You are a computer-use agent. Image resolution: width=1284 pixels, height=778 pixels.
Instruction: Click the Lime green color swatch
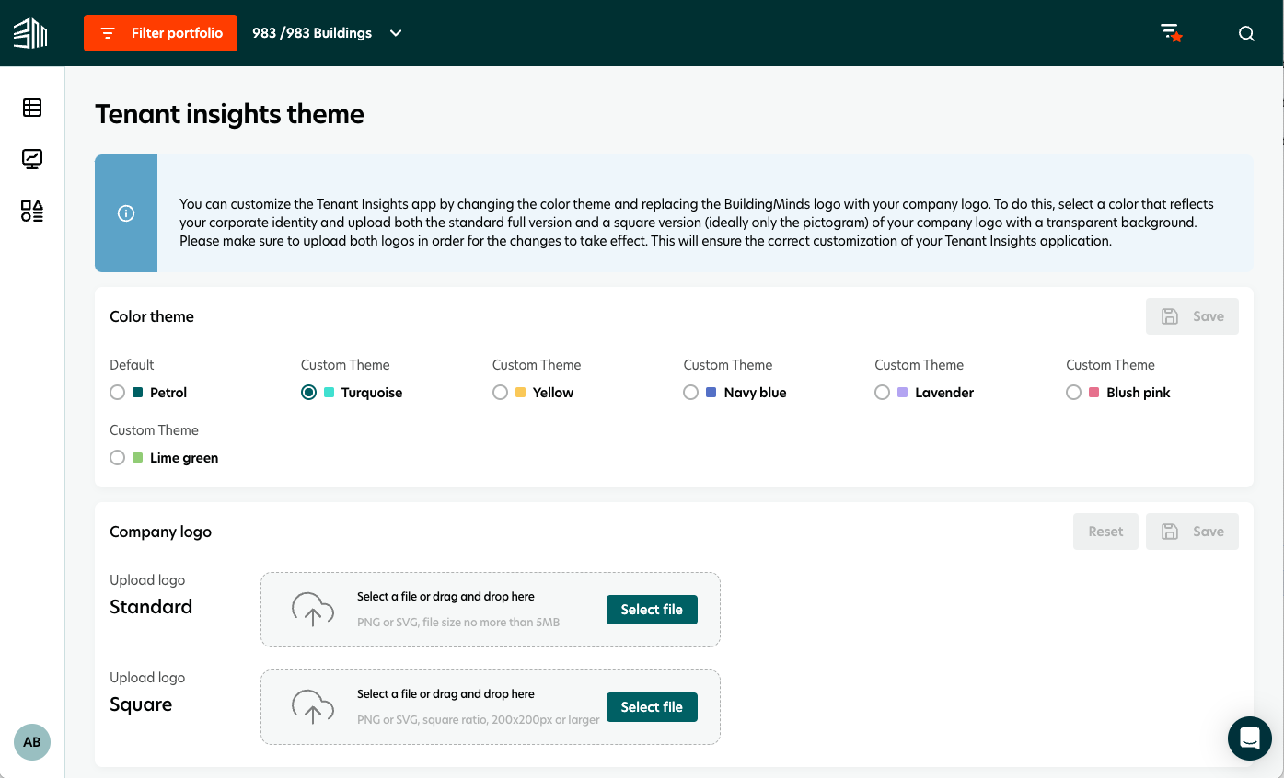138,458
